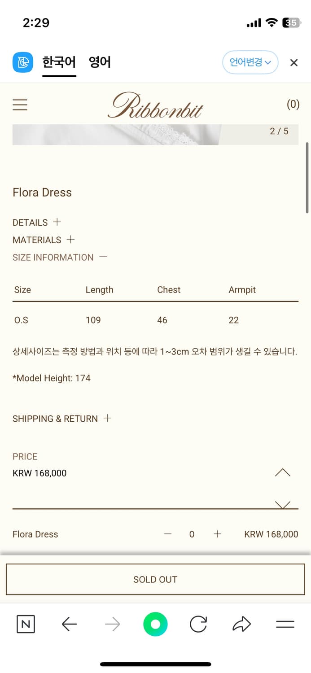311x673 pixels.
Task: Reload the page
Action: [198, 624]
